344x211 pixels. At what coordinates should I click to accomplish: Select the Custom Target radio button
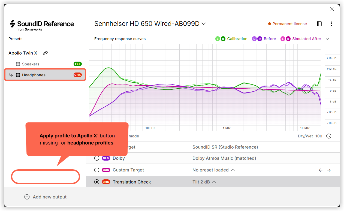97,170
